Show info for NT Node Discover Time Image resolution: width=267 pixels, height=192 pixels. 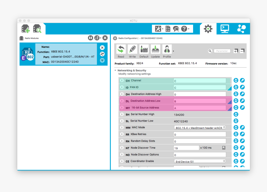(x=122, y=148)
